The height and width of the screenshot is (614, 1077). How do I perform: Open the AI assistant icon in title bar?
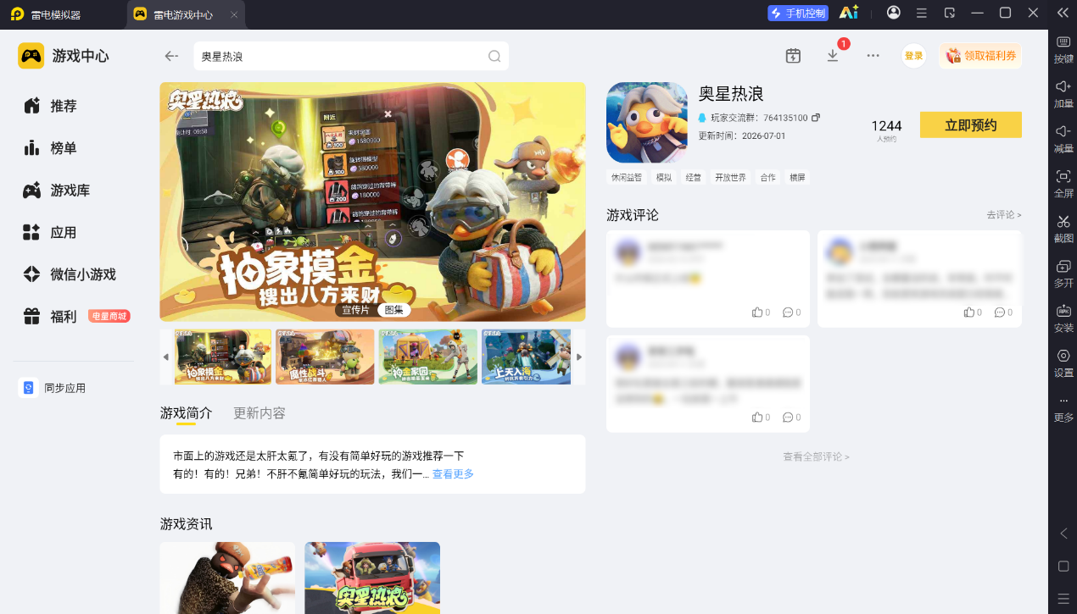click(x=848, y=13)
